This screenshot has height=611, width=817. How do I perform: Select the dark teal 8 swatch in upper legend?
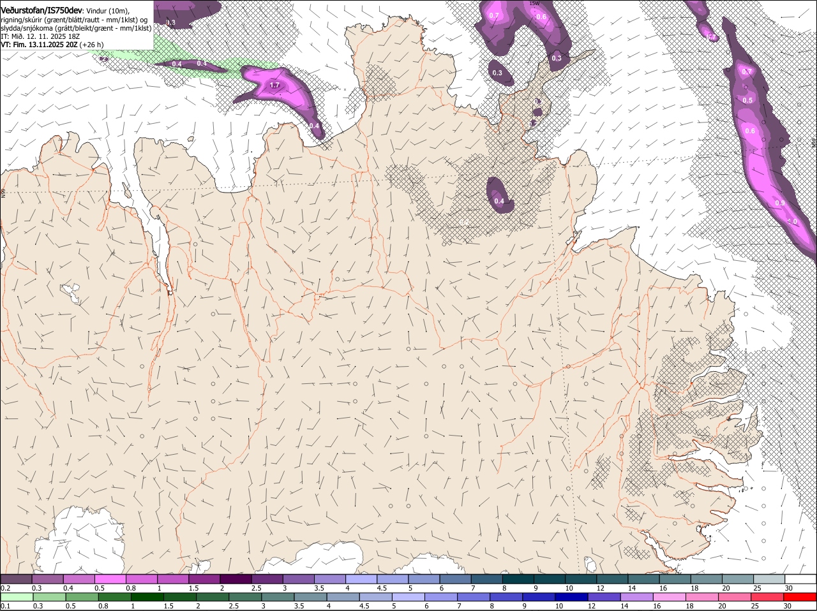(519, 578)
